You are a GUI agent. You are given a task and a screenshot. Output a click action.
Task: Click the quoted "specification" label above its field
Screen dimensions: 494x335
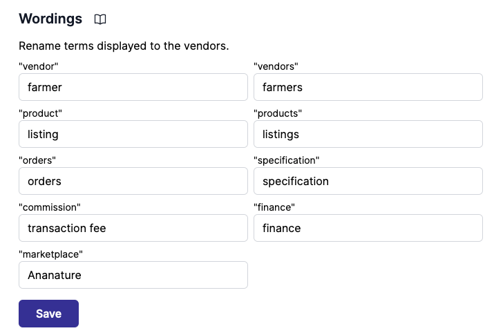tap(286, 160)
